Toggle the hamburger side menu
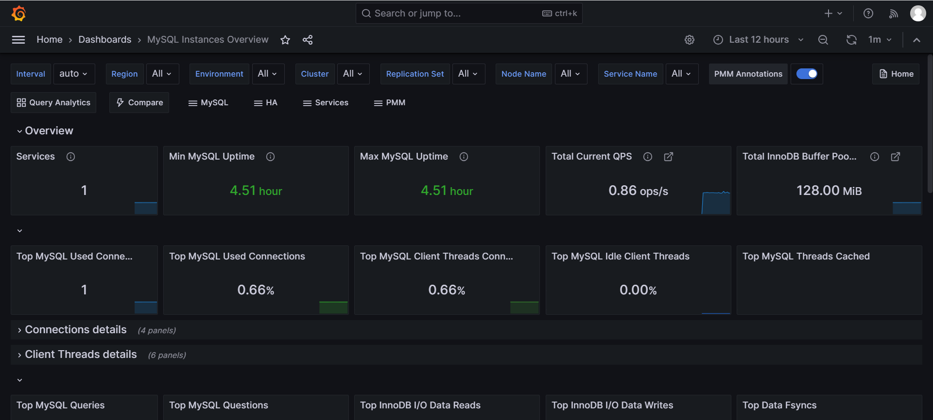The image size is (933, 420). coord(18,40)
